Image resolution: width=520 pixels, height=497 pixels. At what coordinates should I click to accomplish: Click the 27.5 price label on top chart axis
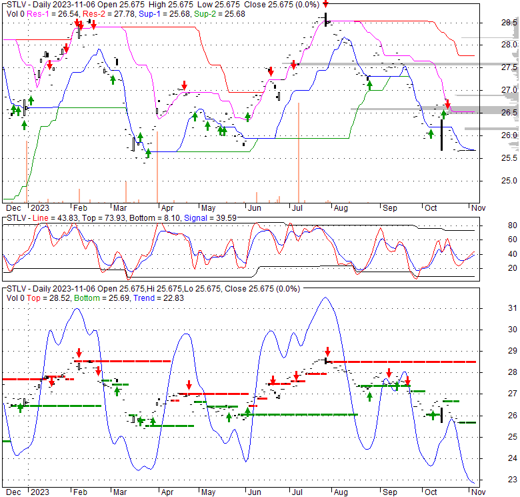pos(509,67)
